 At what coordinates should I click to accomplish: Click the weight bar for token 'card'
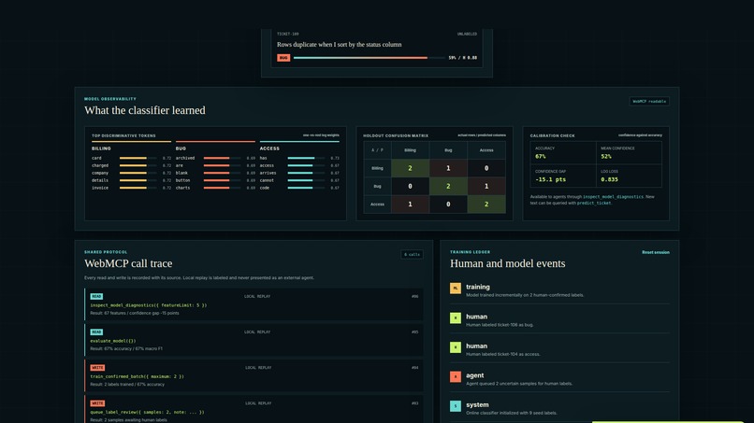point(138,158)
